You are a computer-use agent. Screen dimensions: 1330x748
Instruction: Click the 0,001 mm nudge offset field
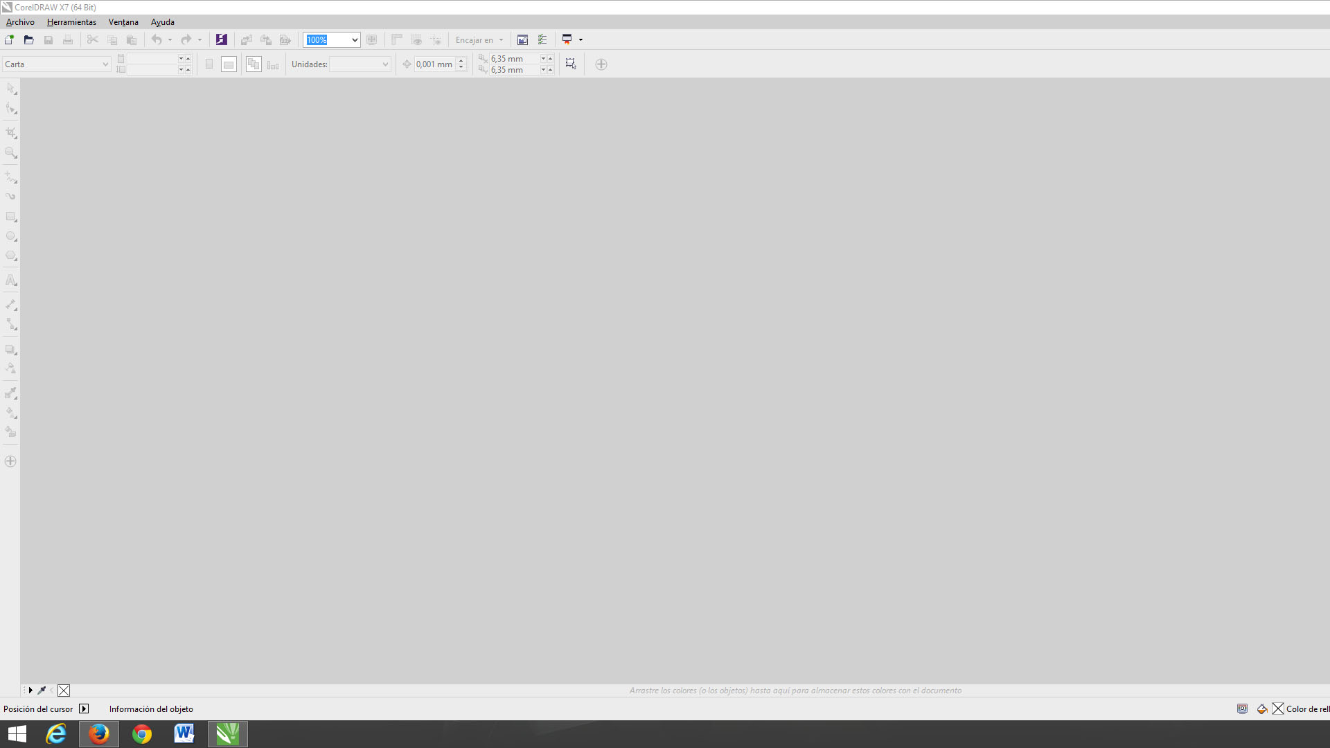(x=435, y=64)
